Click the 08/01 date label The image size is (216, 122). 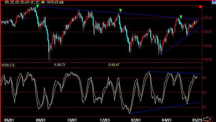41,120
